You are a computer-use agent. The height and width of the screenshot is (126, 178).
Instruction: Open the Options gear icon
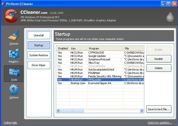tap(13, 90)
